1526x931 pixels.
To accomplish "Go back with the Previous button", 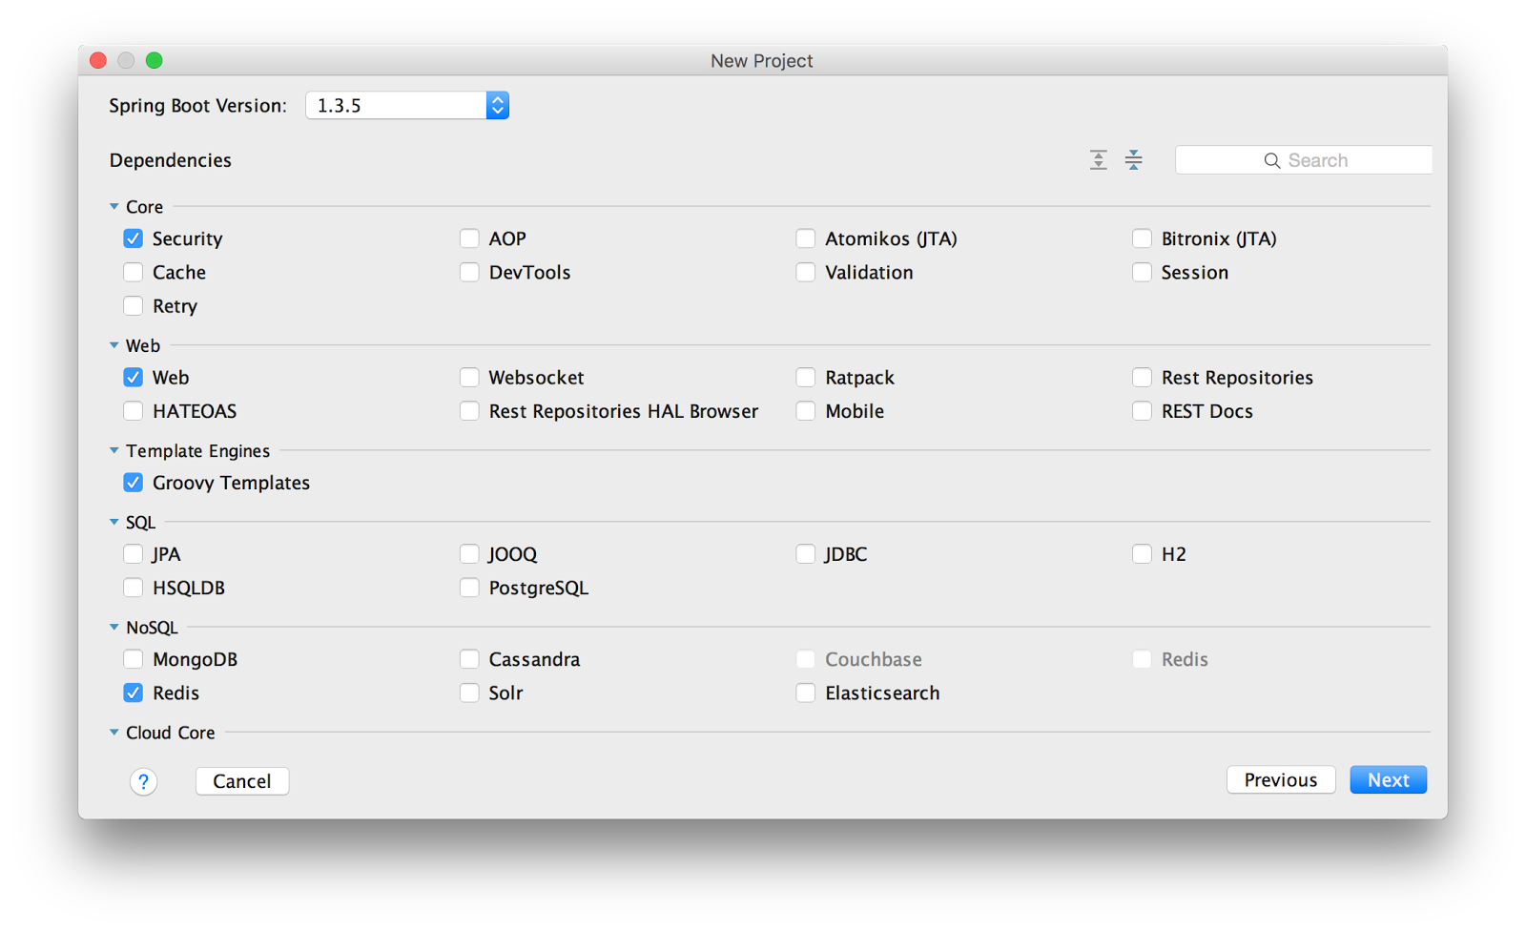I will click(x=1281, y=780).
